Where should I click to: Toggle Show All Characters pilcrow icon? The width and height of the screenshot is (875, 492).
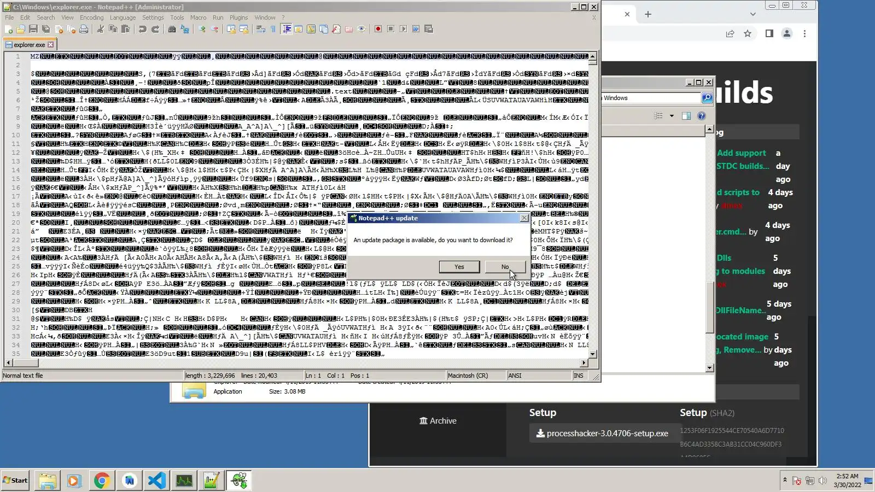tap(273, 29)
